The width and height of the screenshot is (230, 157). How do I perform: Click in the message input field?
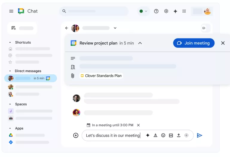(x=113, y=136)
